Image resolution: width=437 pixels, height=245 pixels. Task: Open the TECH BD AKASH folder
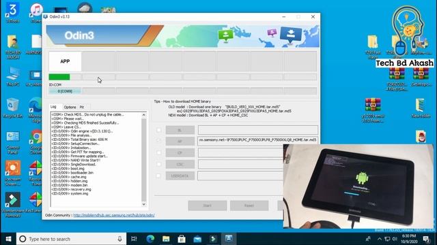(12, 47)
